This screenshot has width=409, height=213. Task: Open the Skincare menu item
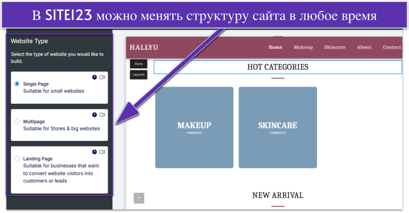(335, 47)
